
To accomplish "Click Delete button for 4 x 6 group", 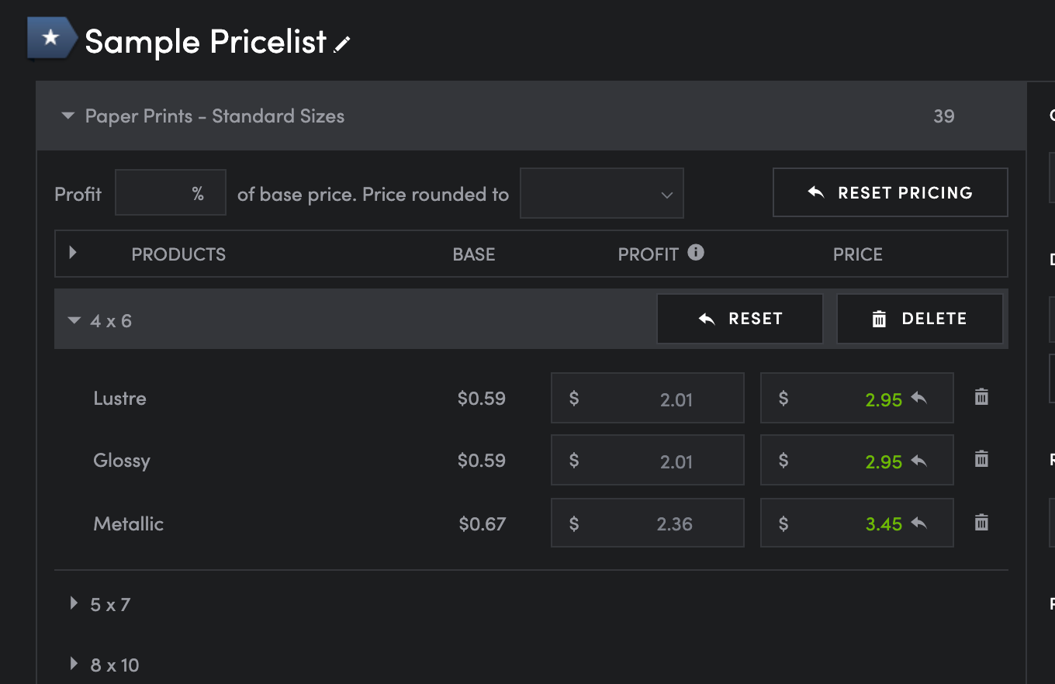I will [919, 319].
